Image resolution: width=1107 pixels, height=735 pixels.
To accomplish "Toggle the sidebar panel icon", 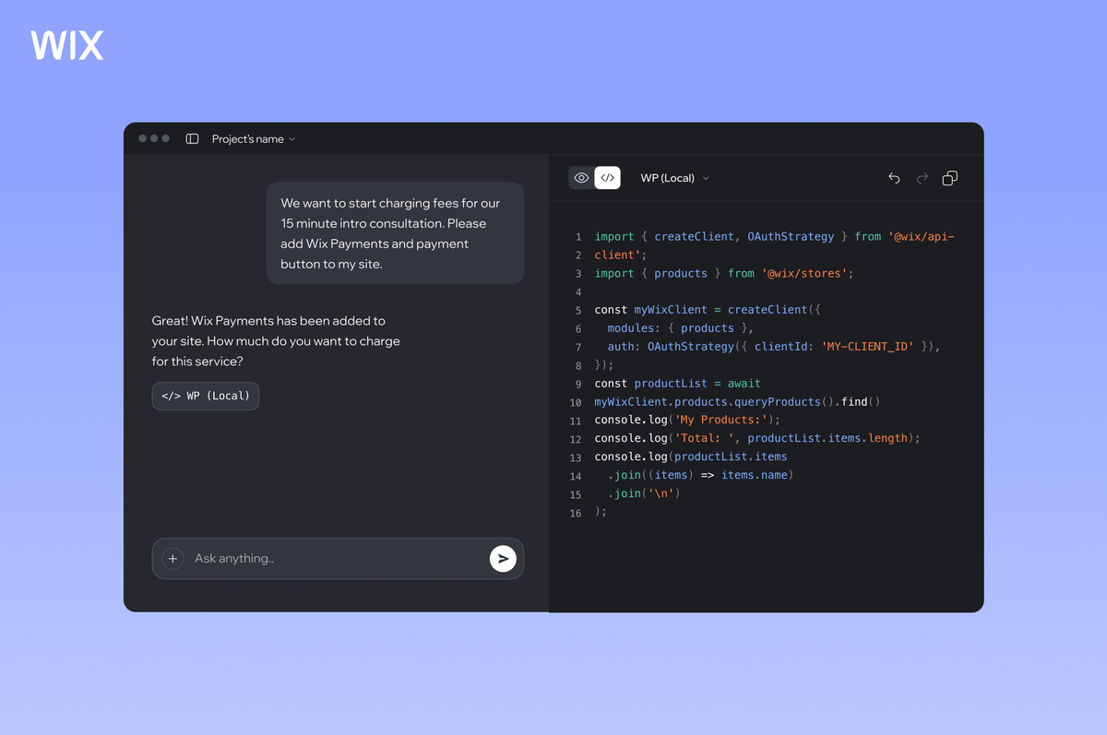I will coord(192,139).
